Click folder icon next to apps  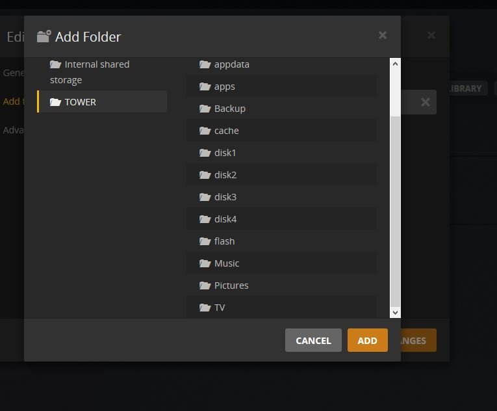point(205,86)
